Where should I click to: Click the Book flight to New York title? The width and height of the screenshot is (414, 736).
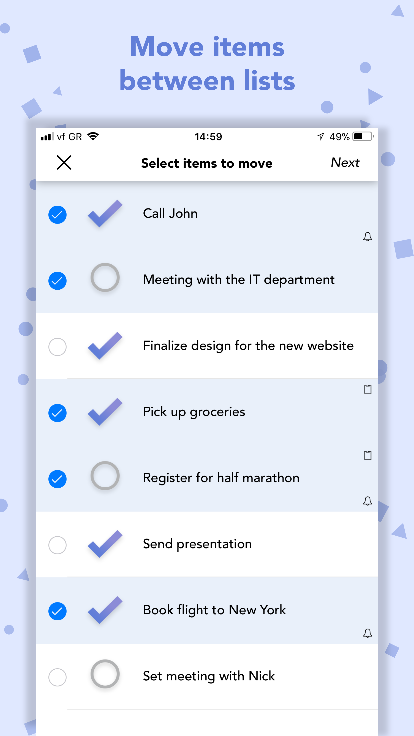point(214,610)
